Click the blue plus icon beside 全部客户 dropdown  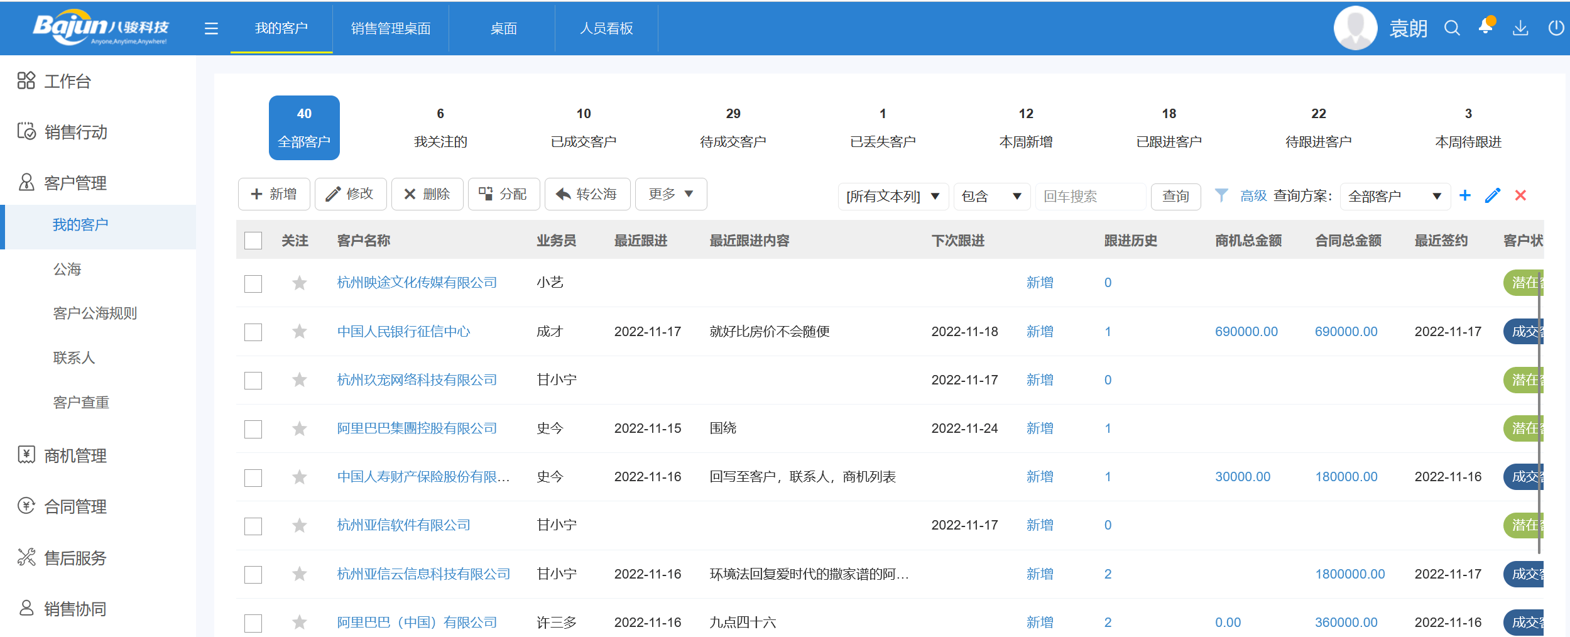[x=1465, y=195]
